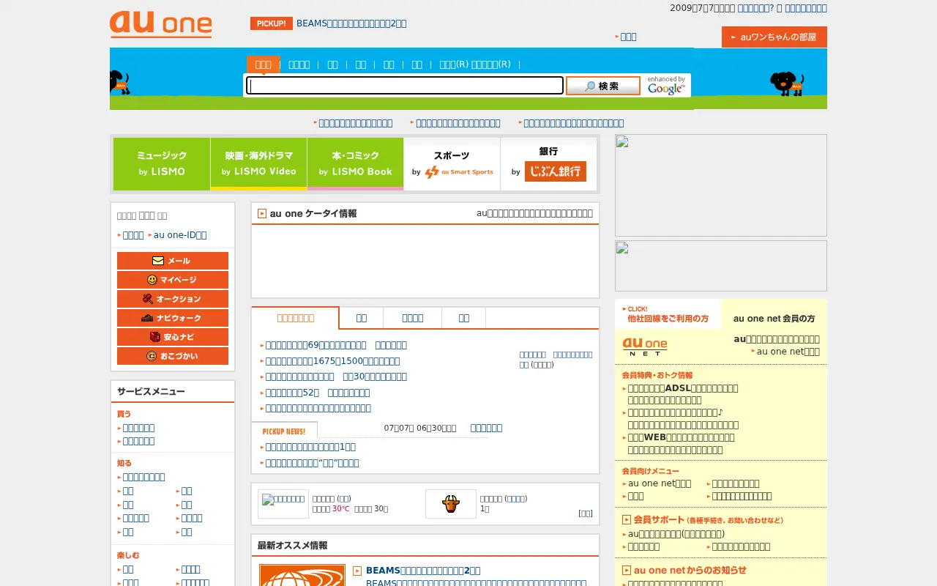Click the arrow icon beside 会員サポート
The height and width of the screenshot is (586, 937).
627,520
